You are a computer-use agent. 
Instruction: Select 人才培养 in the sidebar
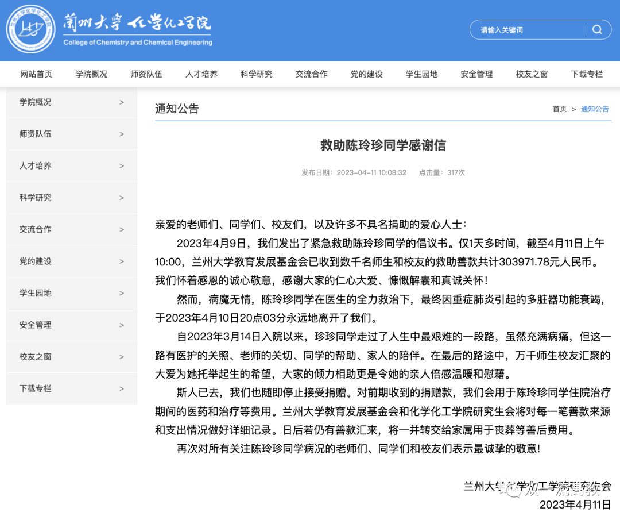pos(72,166)
